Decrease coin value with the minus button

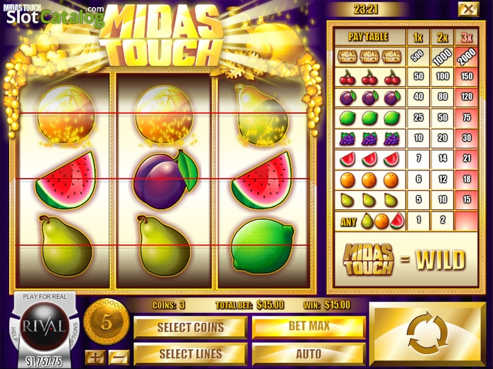119,357
